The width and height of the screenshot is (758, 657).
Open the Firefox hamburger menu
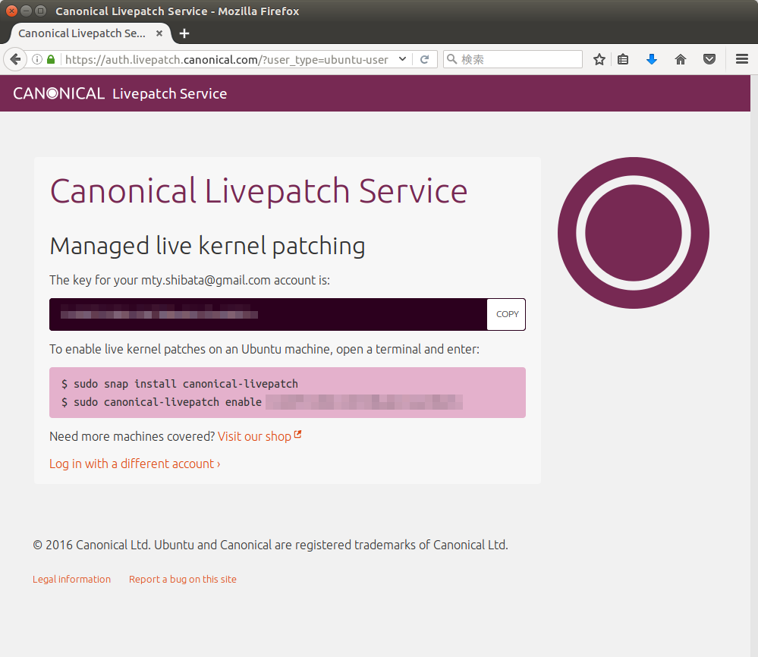click(x=742, y=59)
